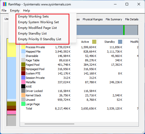Click the green Large Page swatch
This screenshot has width=145, height=134.
(23, 104)
